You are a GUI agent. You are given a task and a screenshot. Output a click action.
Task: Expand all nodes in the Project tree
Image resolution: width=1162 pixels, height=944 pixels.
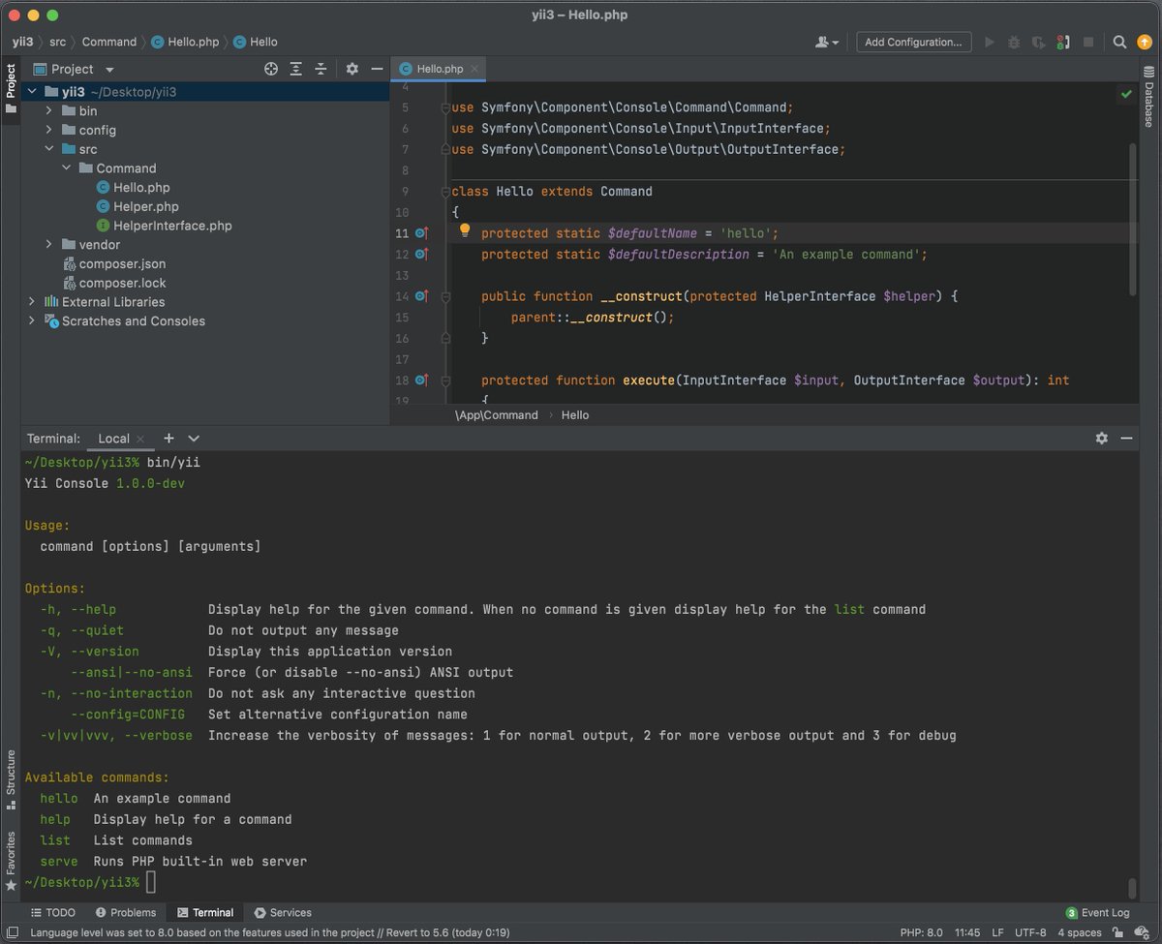tap(295, 69)
